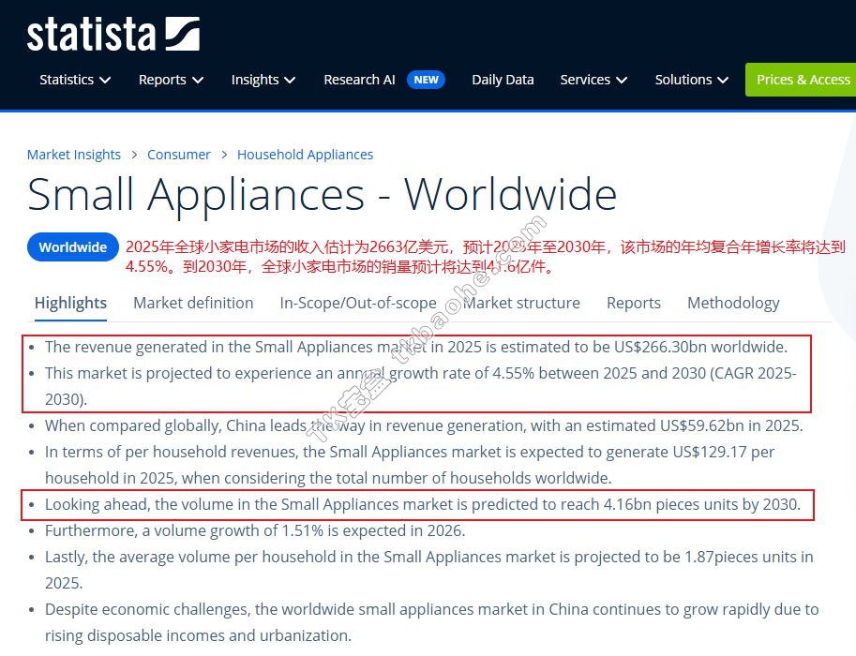The image size is (856, 656).
Task: Click the bullet 'volume growth of 1.51%'
Action: [255, 530]
